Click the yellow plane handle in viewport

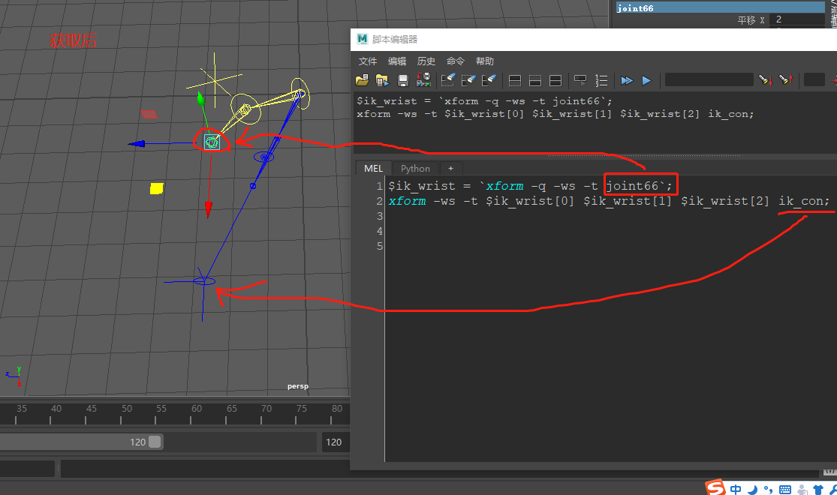point(156,188)
